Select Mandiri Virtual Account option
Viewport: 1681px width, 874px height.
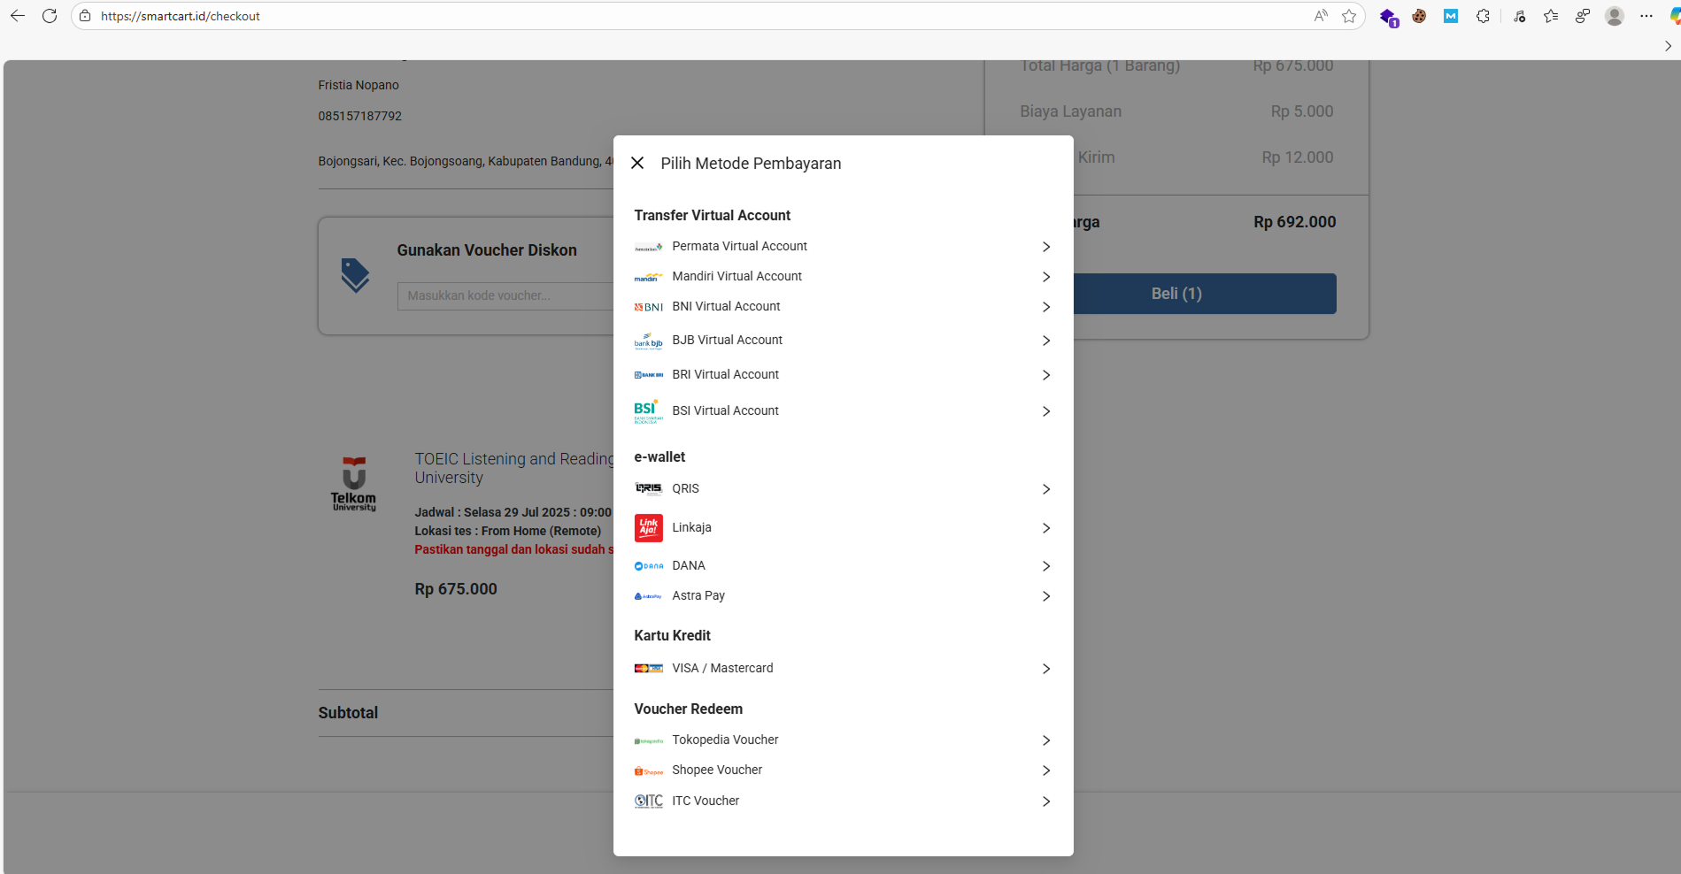click(x=736, y=277)
